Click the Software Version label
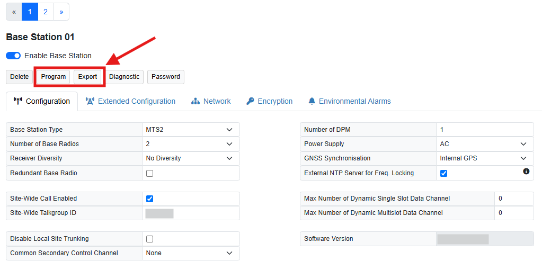Screen dimensions: 542x261 328,239
